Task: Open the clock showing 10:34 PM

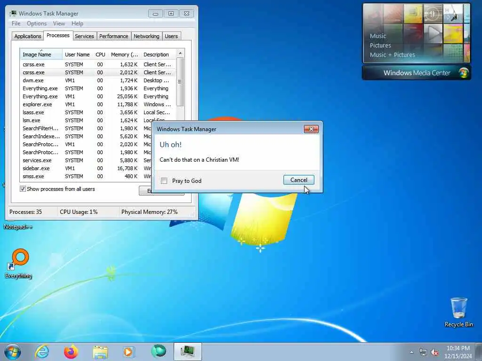Action: coord(458,352)
